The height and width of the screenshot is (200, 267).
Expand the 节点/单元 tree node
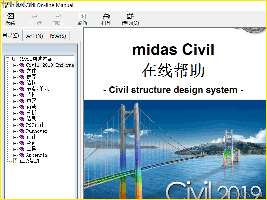click(15, 89)
